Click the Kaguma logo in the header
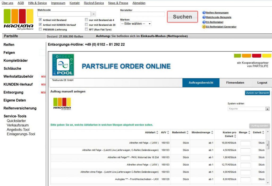 click(x=18, y=19)
